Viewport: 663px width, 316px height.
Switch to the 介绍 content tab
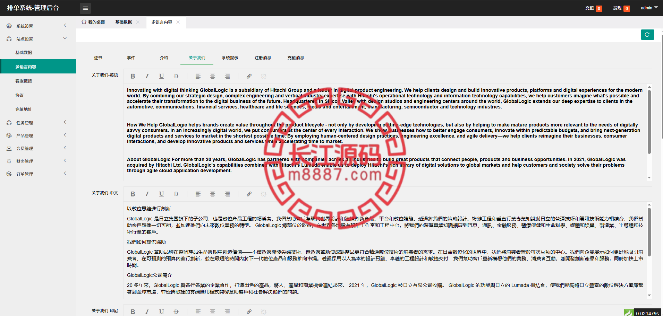coord(164,58)
